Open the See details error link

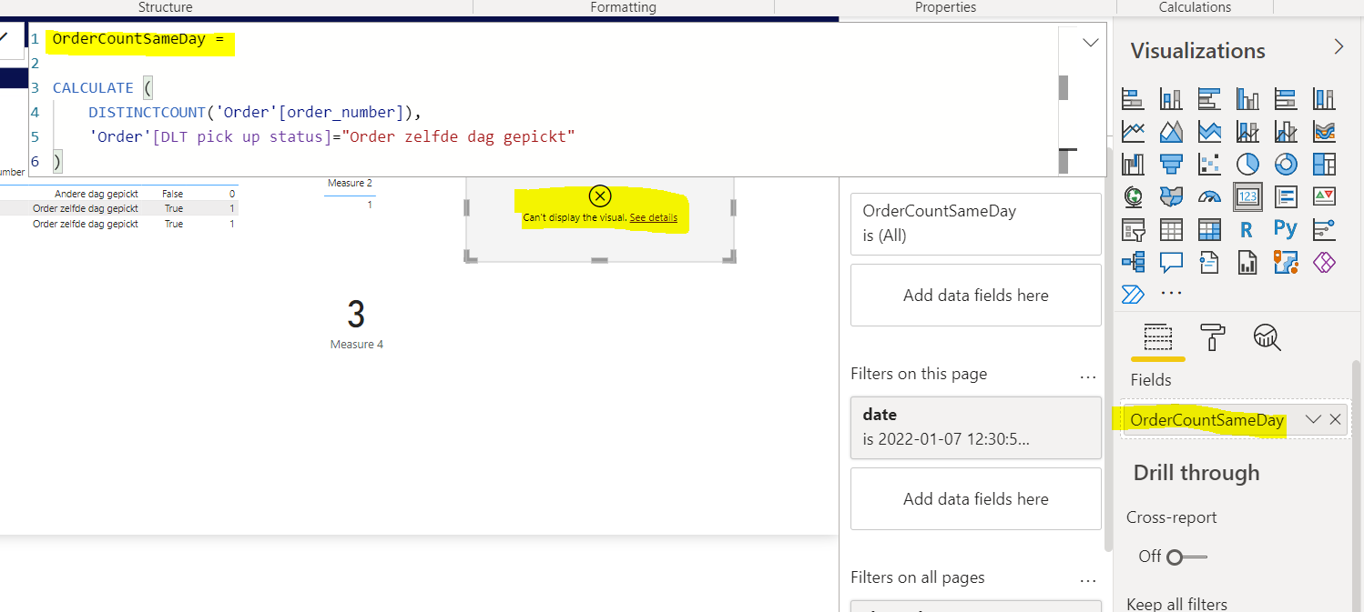[653, 218]
